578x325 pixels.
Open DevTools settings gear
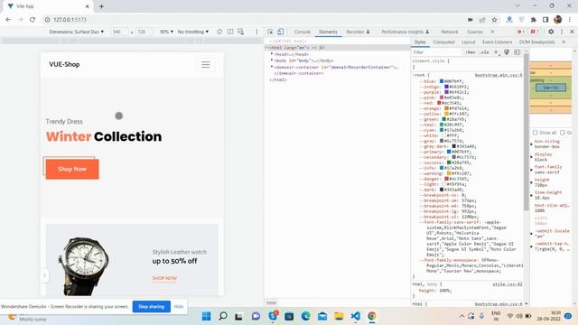[551, 32]
